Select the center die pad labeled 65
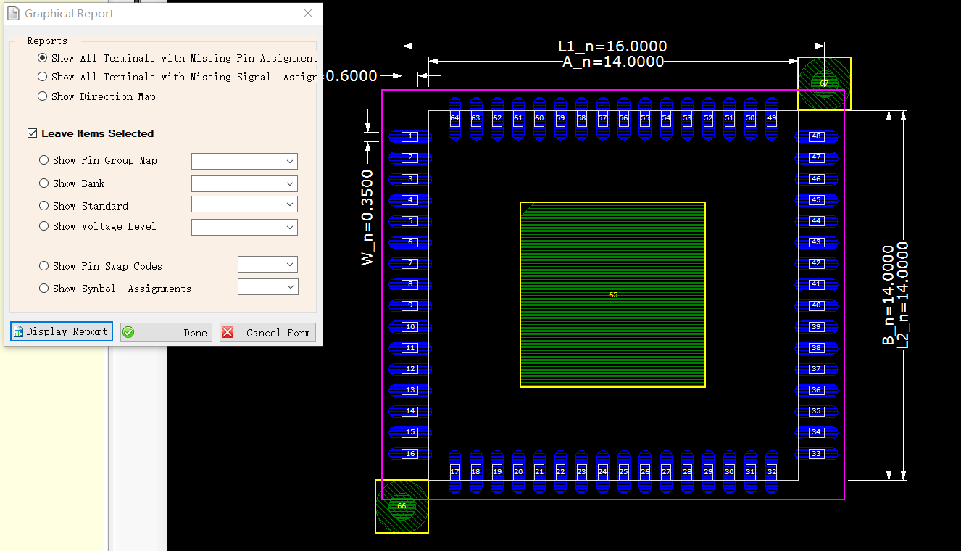961x551 pixels. point(612,294)
